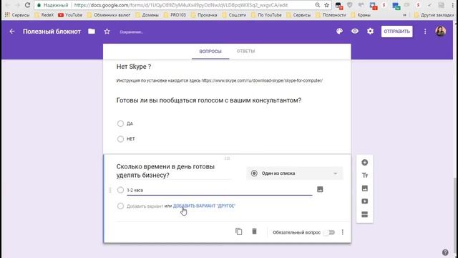458x258 pixels.
Task: Duplicate the current question
Action: click(x=238, y=231)
